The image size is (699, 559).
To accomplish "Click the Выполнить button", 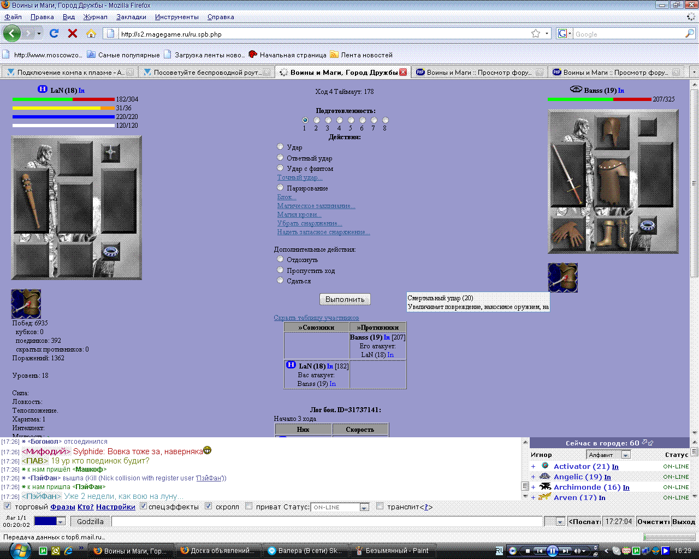I will [345, 299].
